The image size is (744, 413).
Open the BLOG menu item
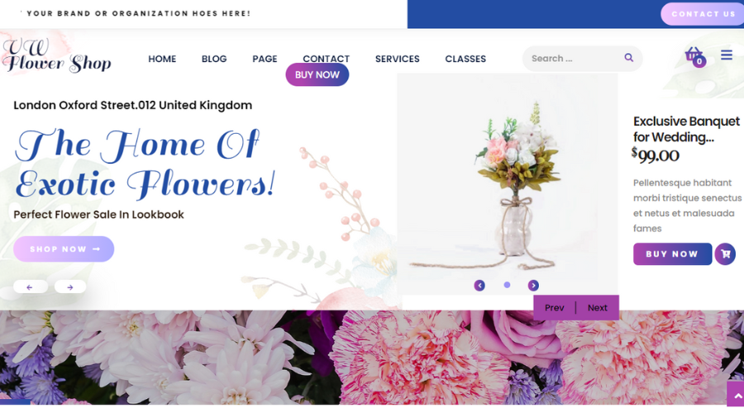(x=214, y=59)
